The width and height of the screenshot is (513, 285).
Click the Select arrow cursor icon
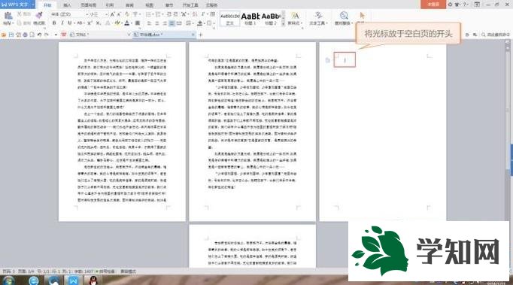pos(362,15)
